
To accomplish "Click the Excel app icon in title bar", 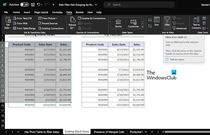I will click(x=4, y=5).
